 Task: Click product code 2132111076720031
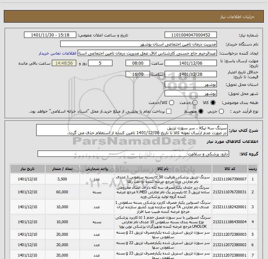(230, 192)
